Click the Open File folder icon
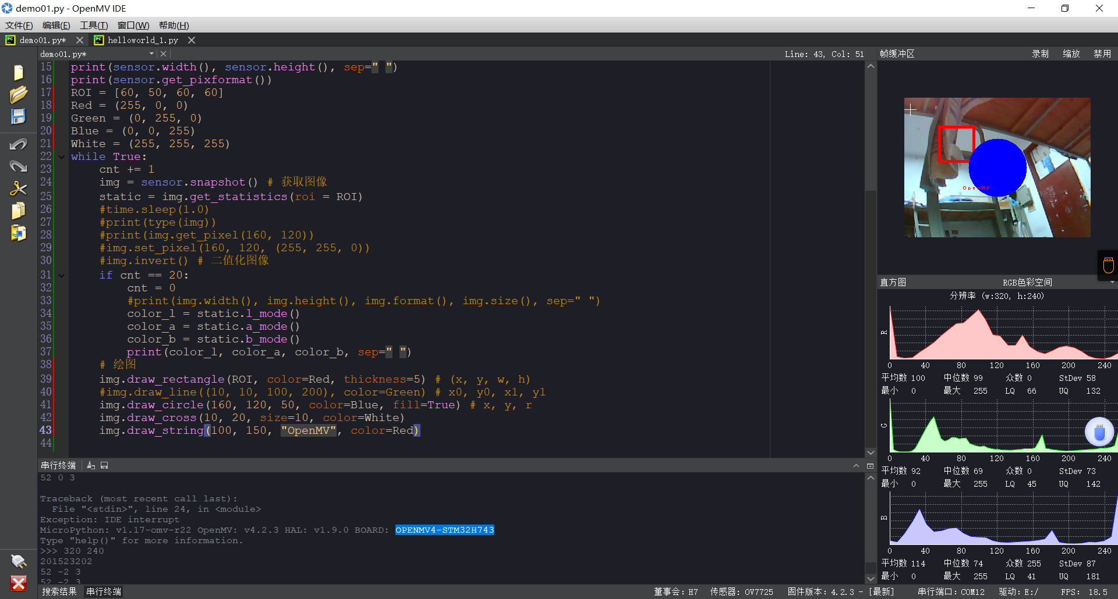The image size is (1118, 599). coord(18,94)
